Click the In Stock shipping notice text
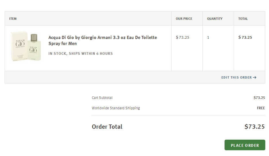This screenshot has height=156, width=269. 81,54
